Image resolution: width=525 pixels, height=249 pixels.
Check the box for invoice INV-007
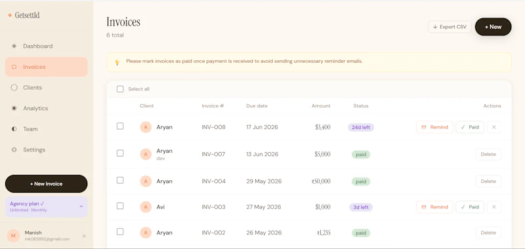[x=120, y=153]
